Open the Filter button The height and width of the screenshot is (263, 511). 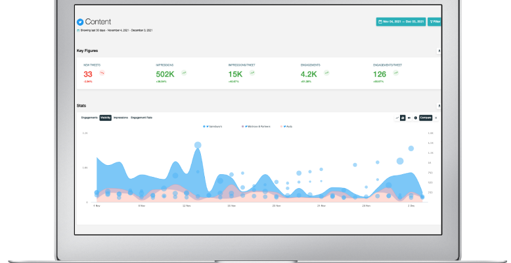(x=435, y=22)
